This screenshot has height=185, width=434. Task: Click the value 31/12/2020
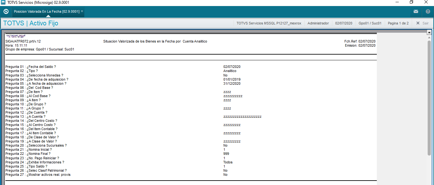point(232,83)
